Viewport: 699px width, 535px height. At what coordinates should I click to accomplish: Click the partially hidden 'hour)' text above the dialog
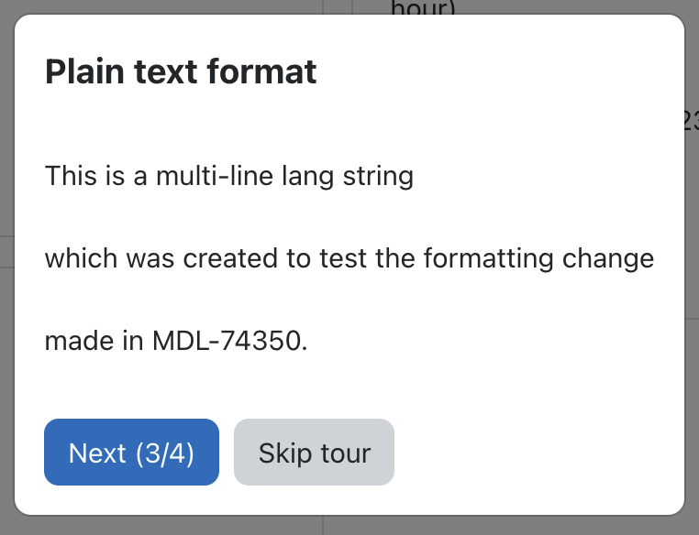click(423, 7)
